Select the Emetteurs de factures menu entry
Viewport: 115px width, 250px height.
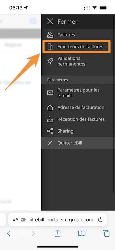76,47
